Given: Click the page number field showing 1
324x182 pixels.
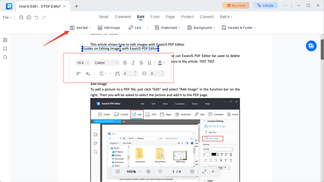Looking at the screenshot, I should pyautogui.click(x=173, y=171).
